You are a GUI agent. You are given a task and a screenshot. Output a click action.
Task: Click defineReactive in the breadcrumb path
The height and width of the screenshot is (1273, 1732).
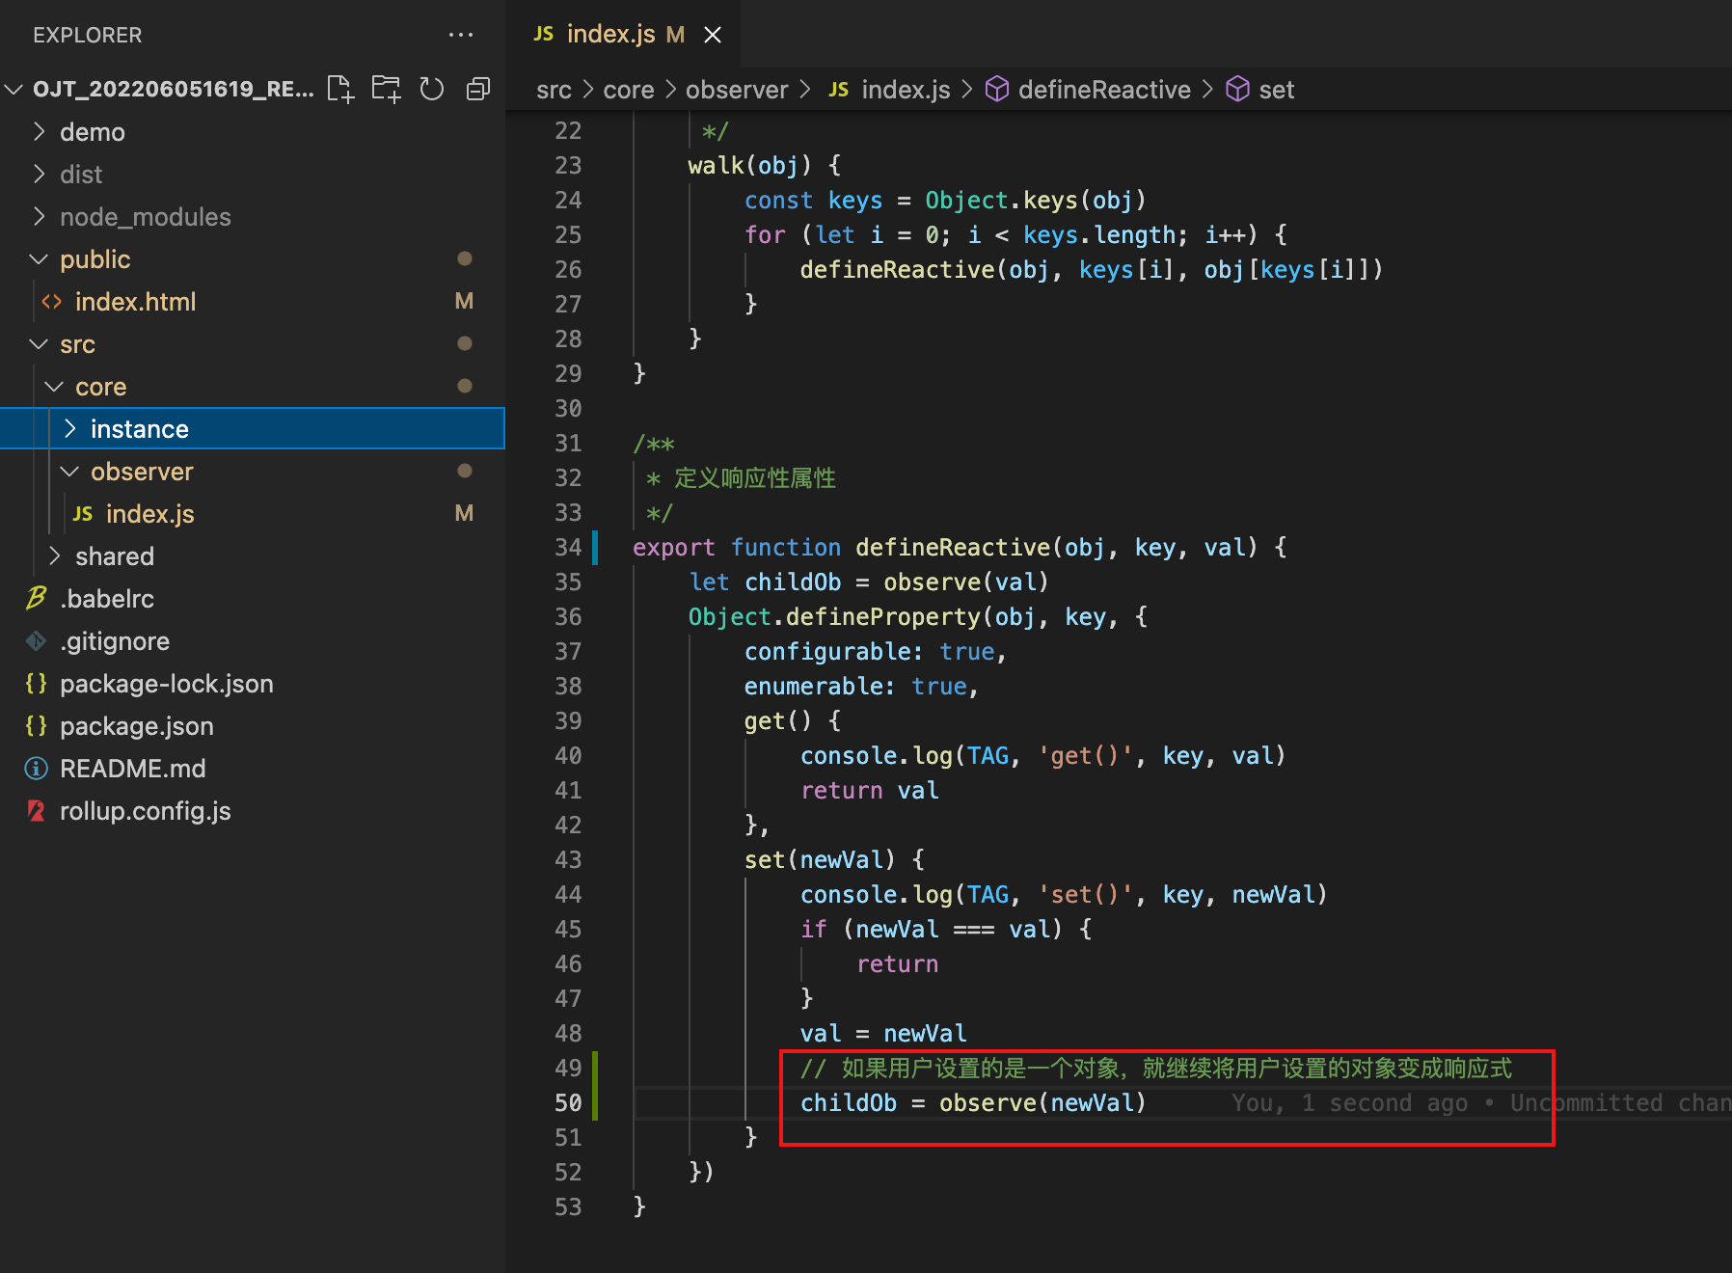point(1104,90)
